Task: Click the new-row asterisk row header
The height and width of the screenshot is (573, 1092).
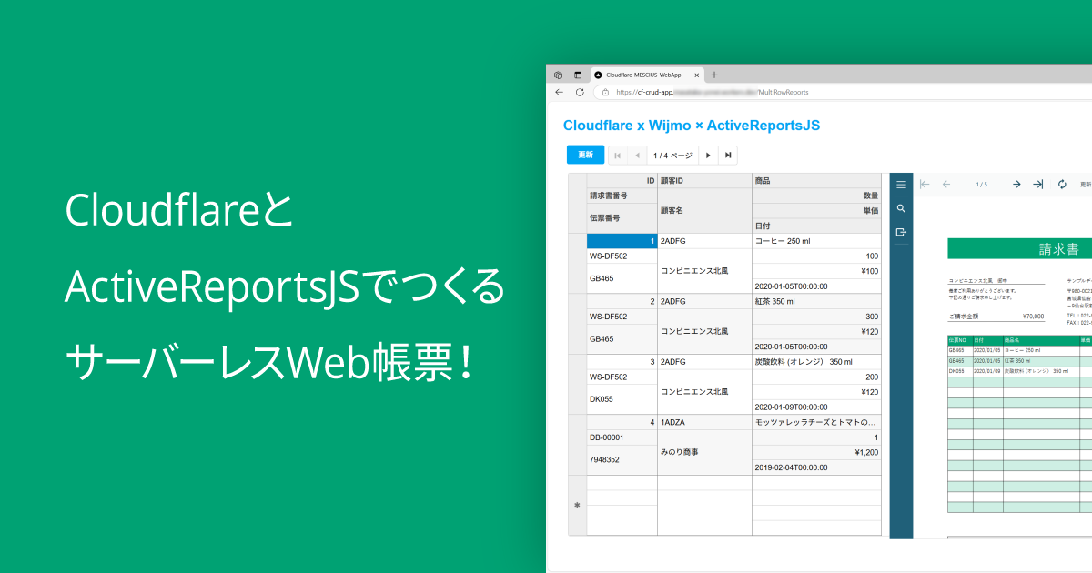Action: tap(577, 505)
